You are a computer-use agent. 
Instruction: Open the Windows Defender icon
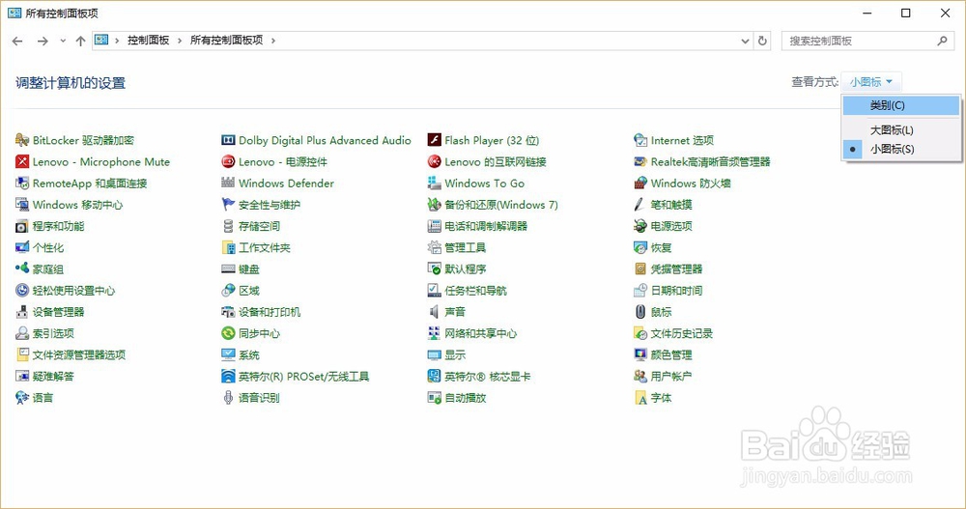point(228,184)
